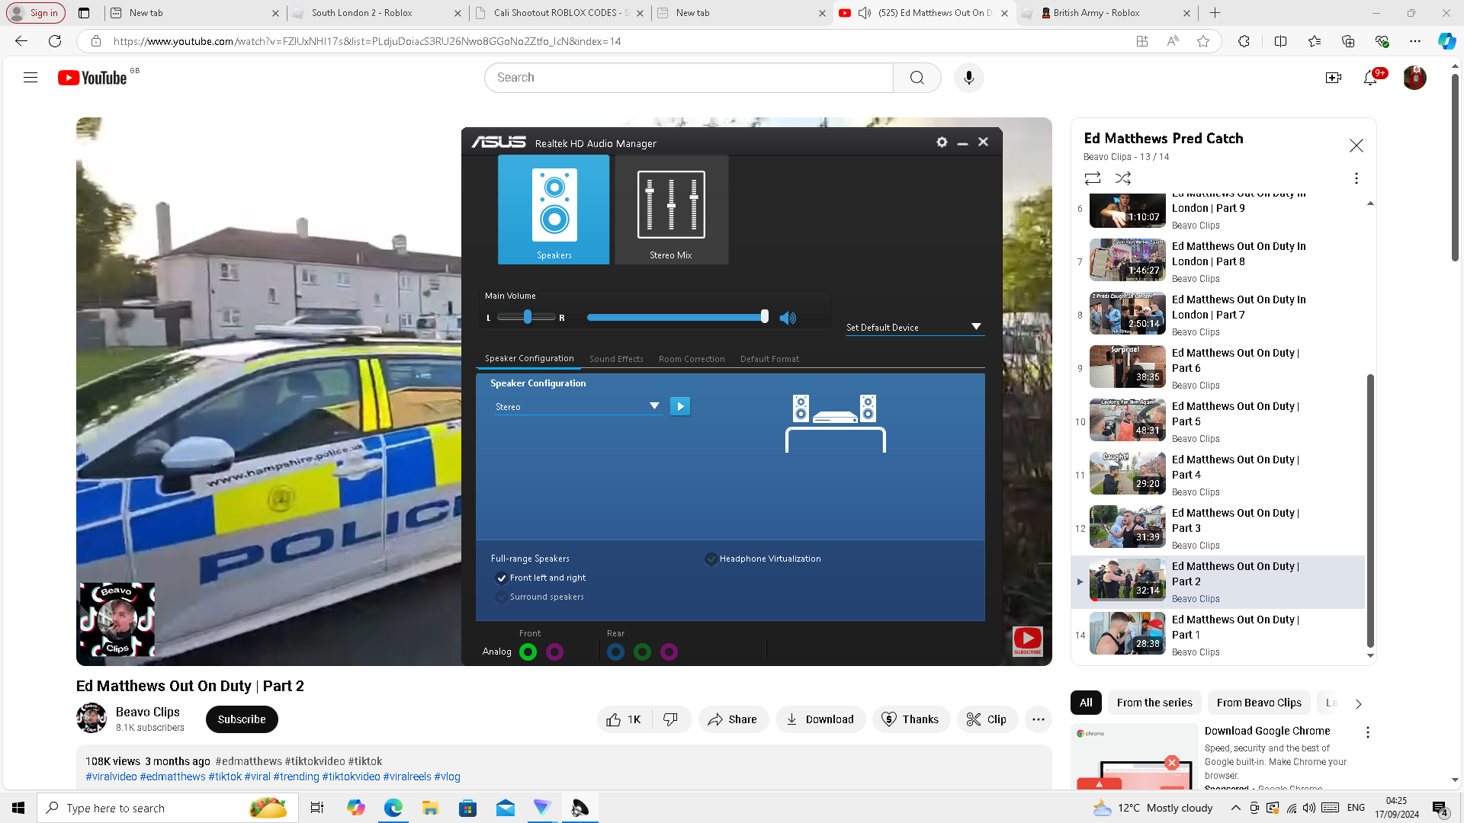Click the rear blue analog jack

pos(615,652)
